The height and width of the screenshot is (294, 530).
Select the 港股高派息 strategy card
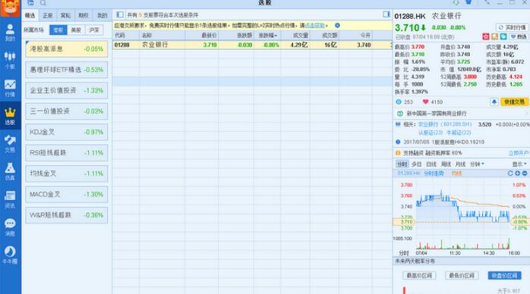pyautogui.click(x=67, y=49)
